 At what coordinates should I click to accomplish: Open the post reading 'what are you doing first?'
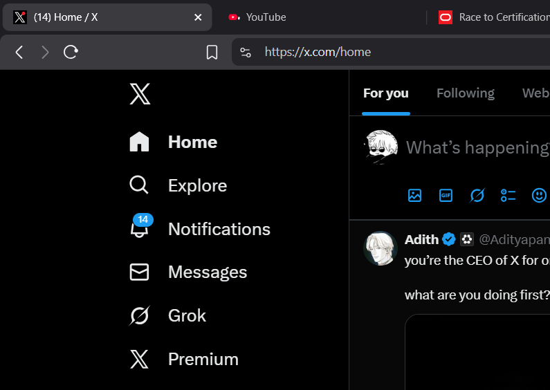(477, 295)
